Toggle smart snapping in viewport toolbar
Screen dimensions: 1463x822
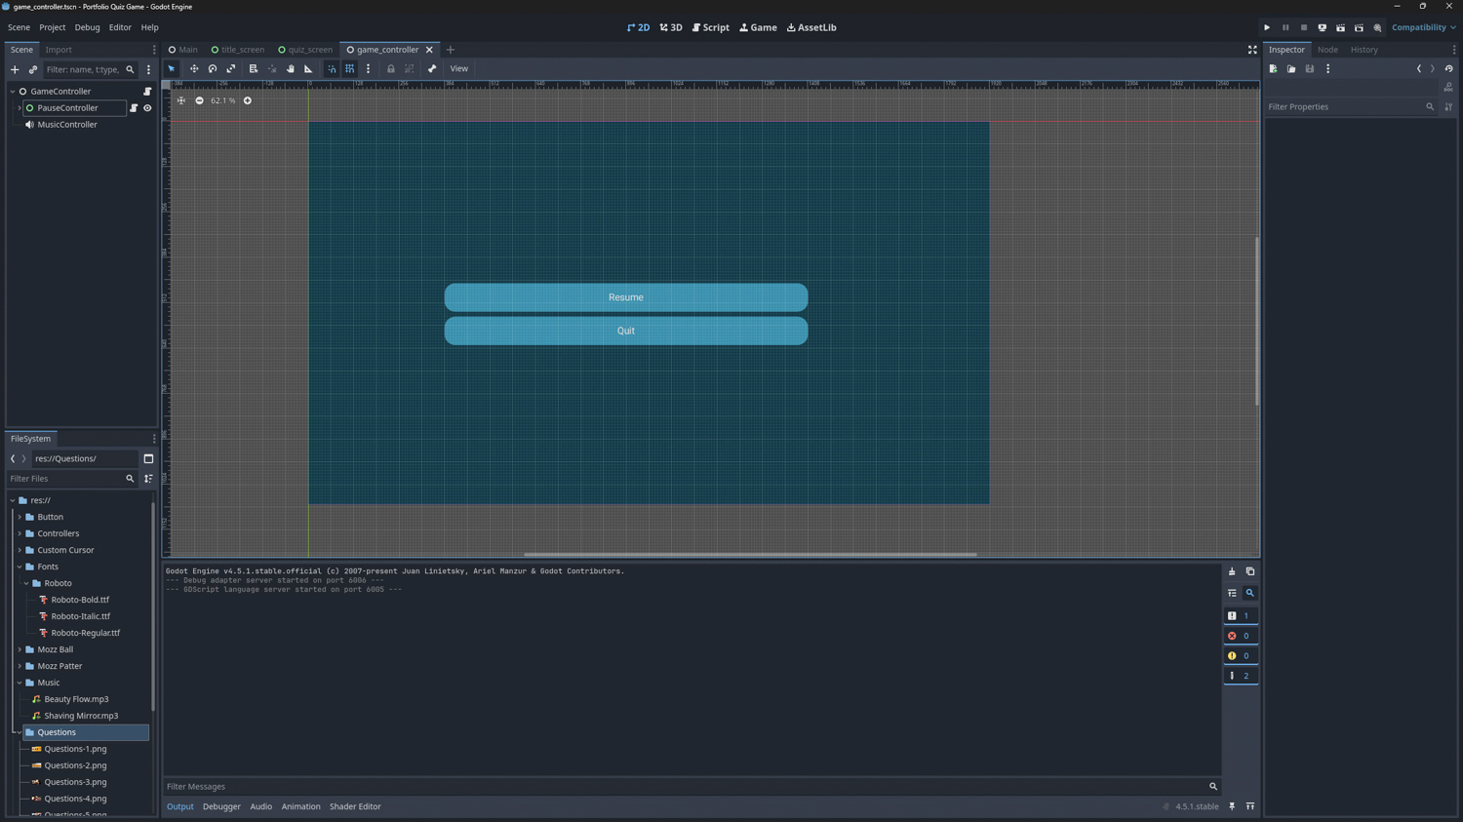coord(332,69)
